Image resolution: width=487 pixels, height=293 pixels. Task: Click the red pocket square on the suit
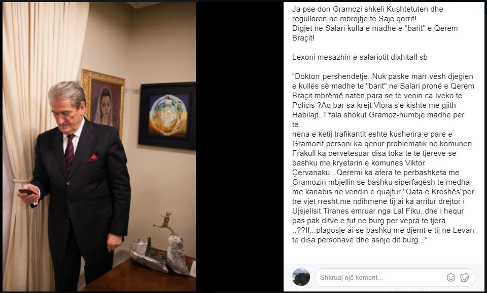92,158
